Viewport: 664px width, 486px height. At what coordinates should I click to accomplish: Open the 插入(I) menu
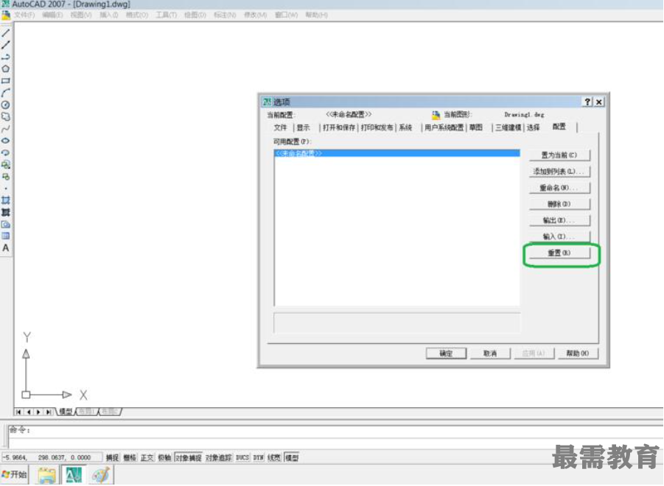pyautogui.click(x=109, y=15)
